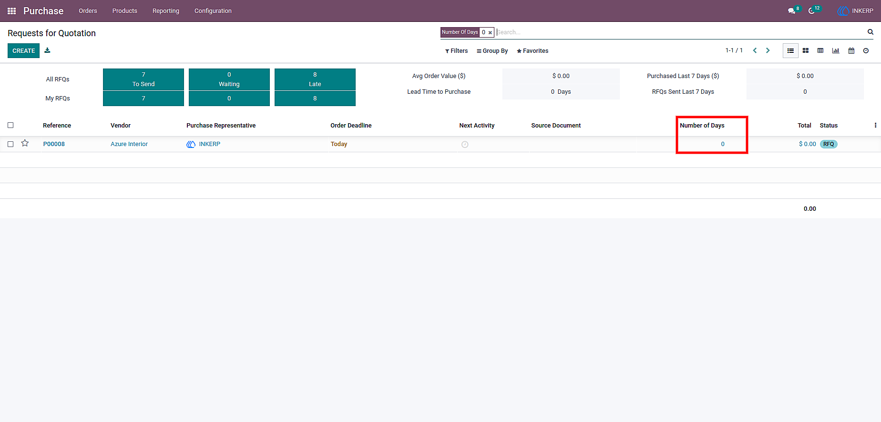Switch to calendar view
The image size is (881, 422).
click(x=851, y=50)
